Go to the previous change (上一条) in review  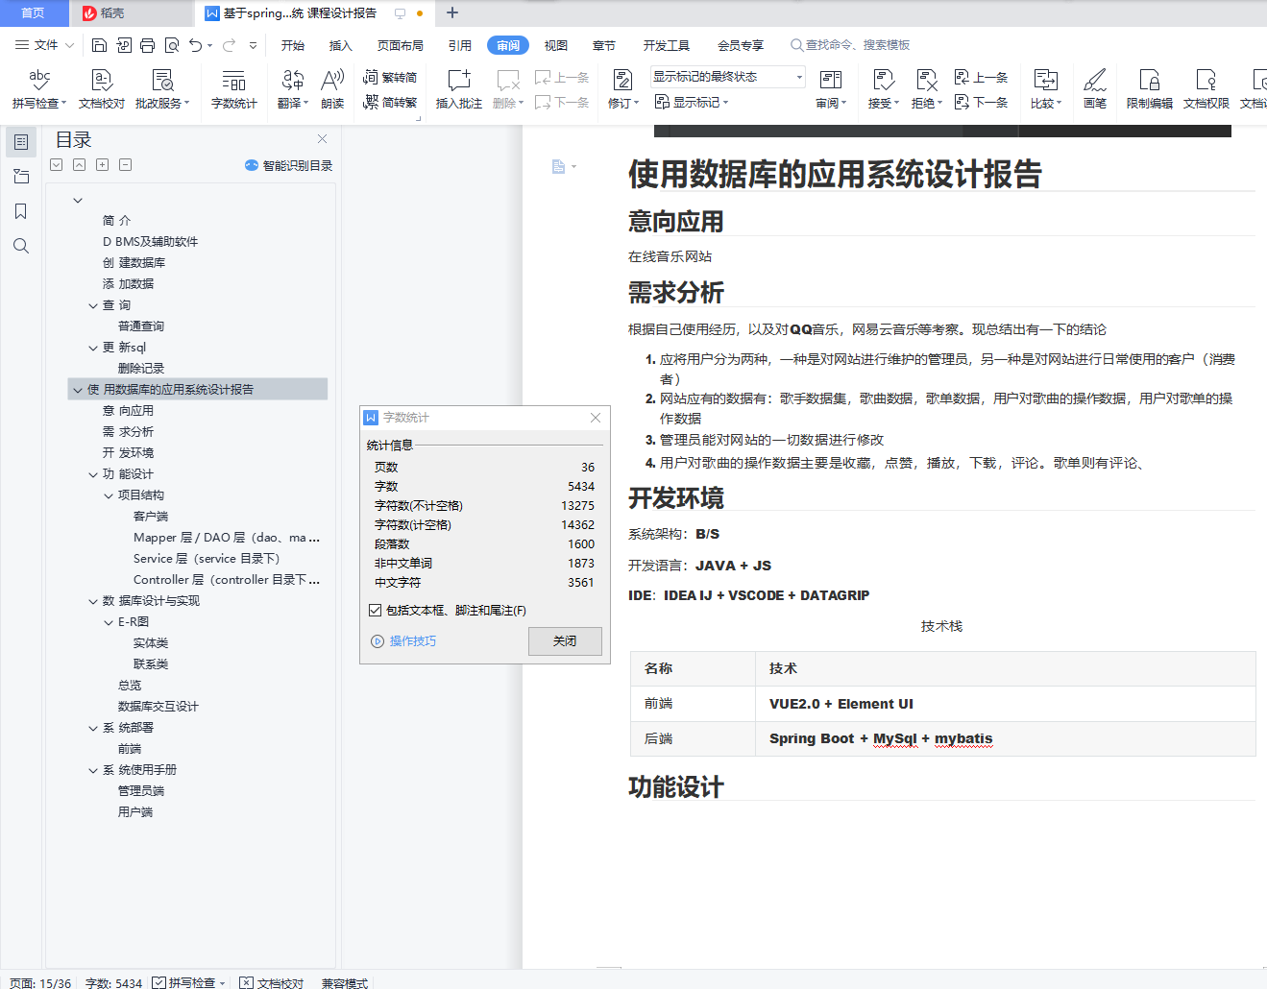click(982, 77)
